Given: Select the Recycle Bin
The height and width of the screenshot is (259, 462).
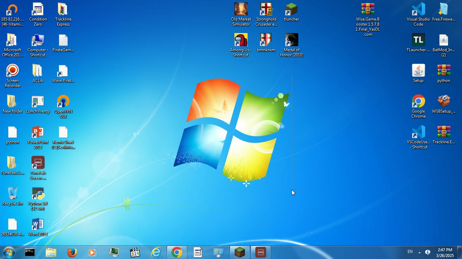Looking at the screenshot, I should [x=13, y=197].
